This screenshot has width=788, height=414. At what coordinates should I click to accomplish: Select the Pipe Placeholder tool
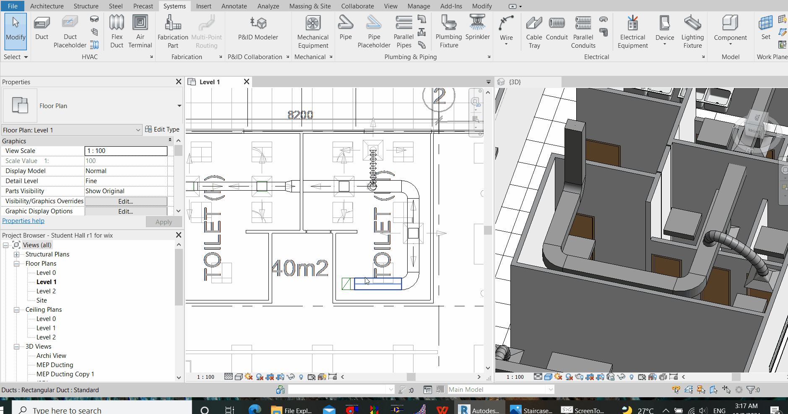pos(374,32)
